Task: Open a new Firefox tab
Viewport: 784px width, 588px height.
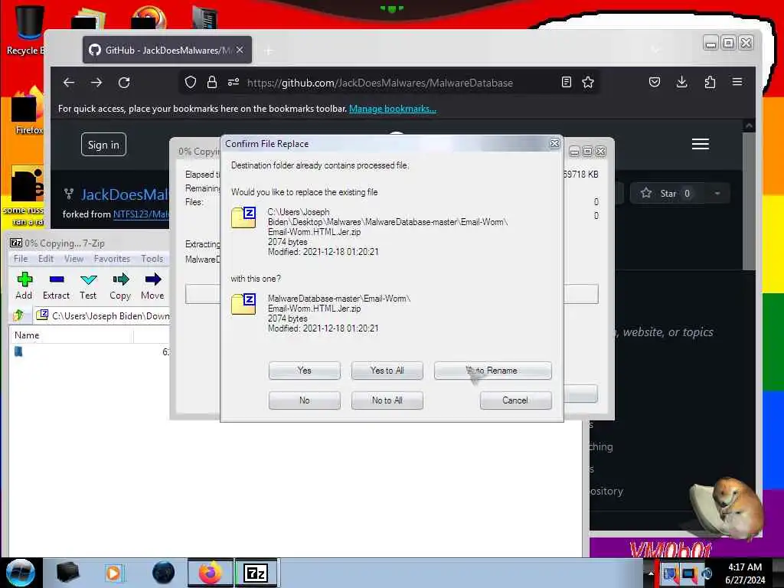Action: click(x=269, y=51)
